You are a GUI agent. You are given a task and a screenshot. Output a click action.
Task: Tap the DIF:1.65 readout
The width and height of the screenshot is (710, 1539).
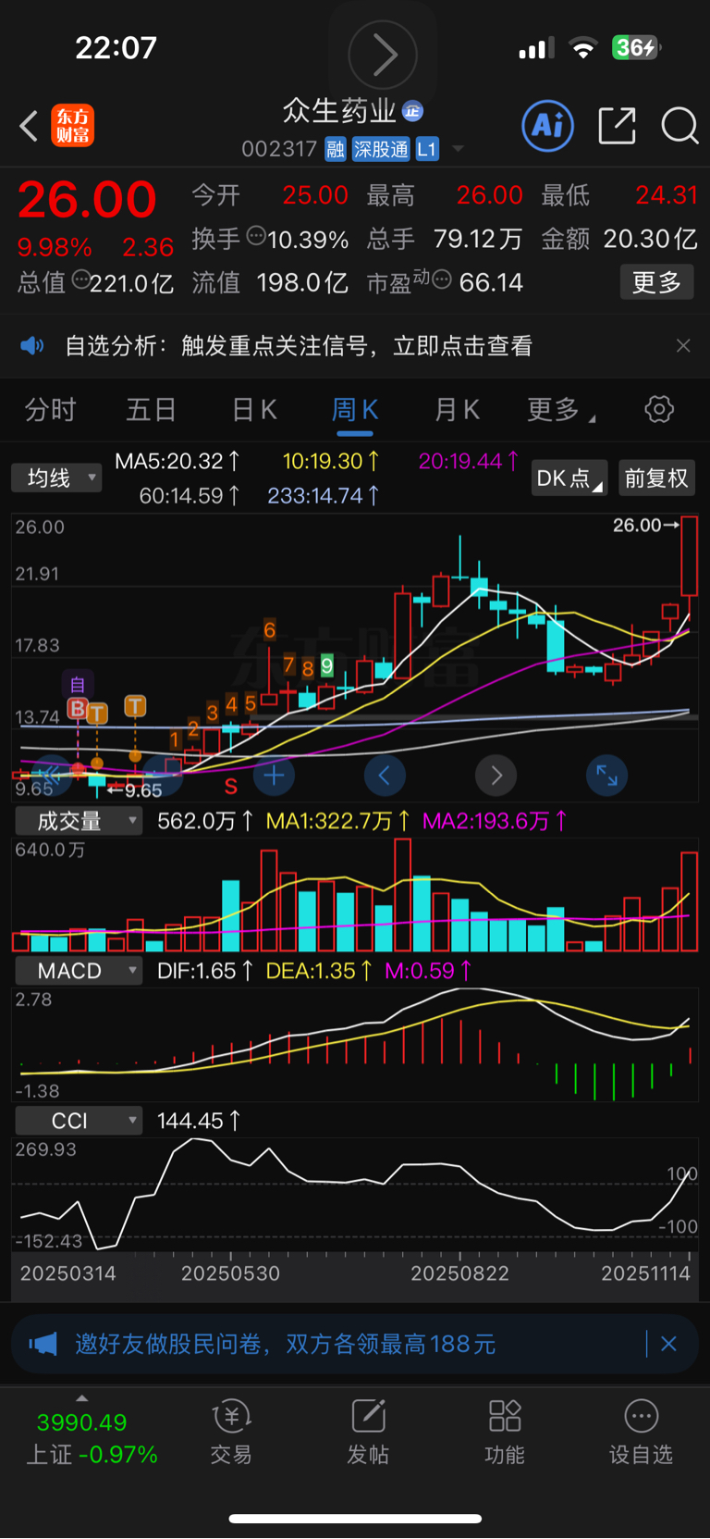click(205, 971)
